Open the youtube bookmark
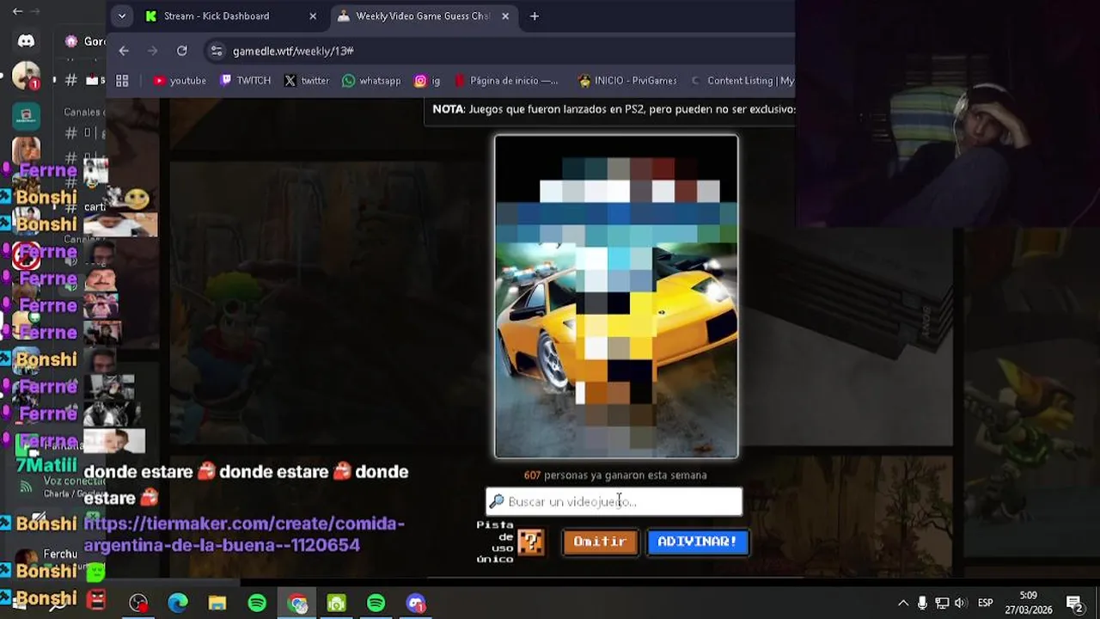Viewport: 1100px width, 619px height. (180, 81)
